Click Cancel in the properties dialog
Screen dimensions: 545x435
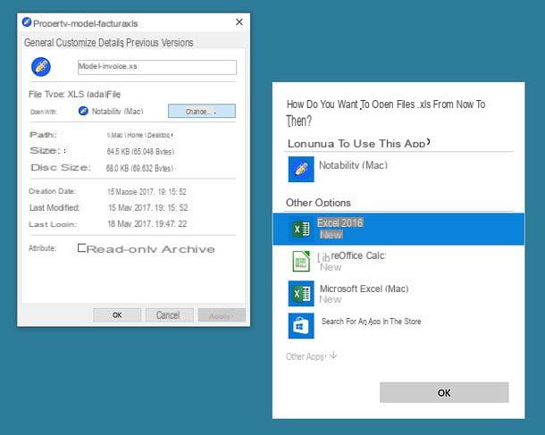pyautogui.click(x=168, y=314)
